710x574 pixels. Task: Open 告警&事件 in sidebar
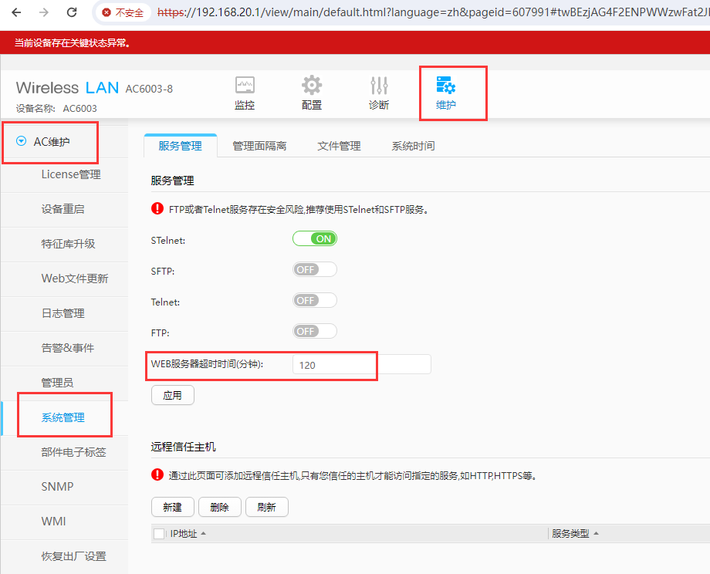click(x=64, y=348)
